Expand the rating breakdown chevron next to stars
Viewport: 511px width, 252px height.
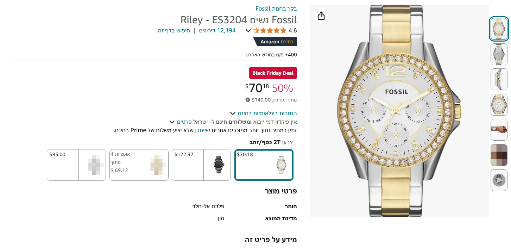click(x=248, y=31)
